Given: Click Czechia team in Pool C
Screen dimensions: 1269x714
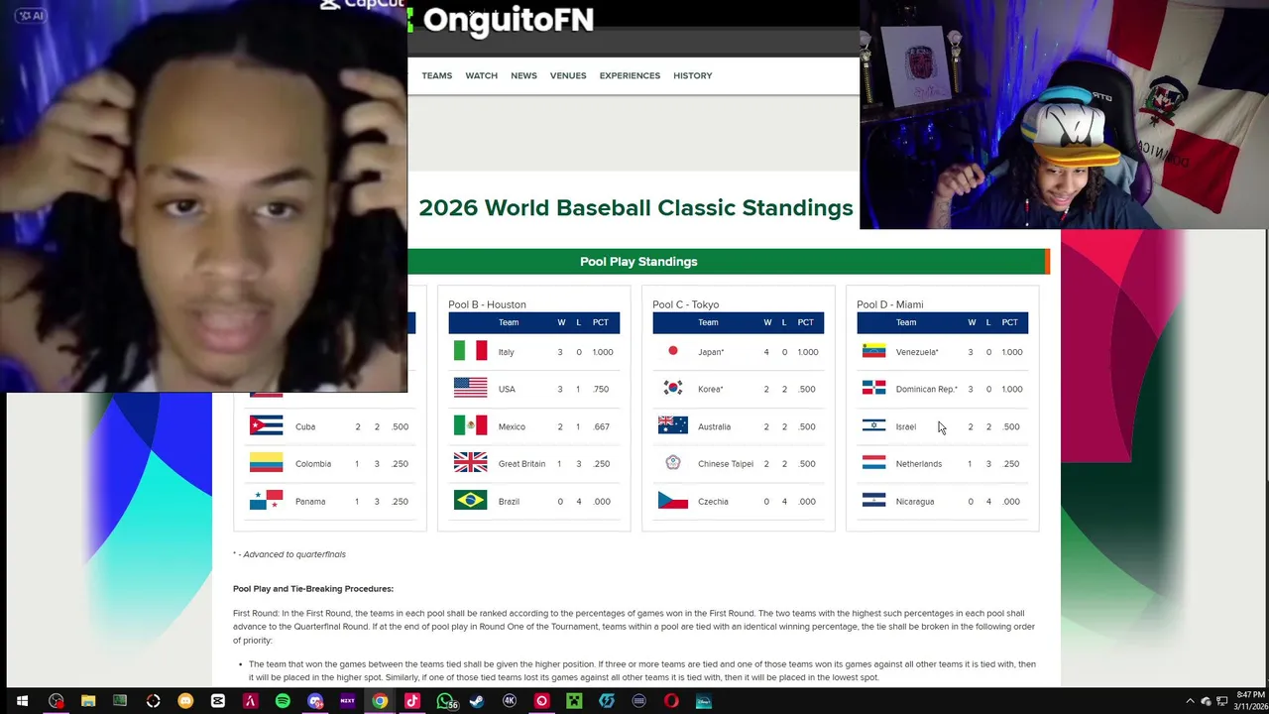Looking at the screenshot, I should [x=713, y=502].
